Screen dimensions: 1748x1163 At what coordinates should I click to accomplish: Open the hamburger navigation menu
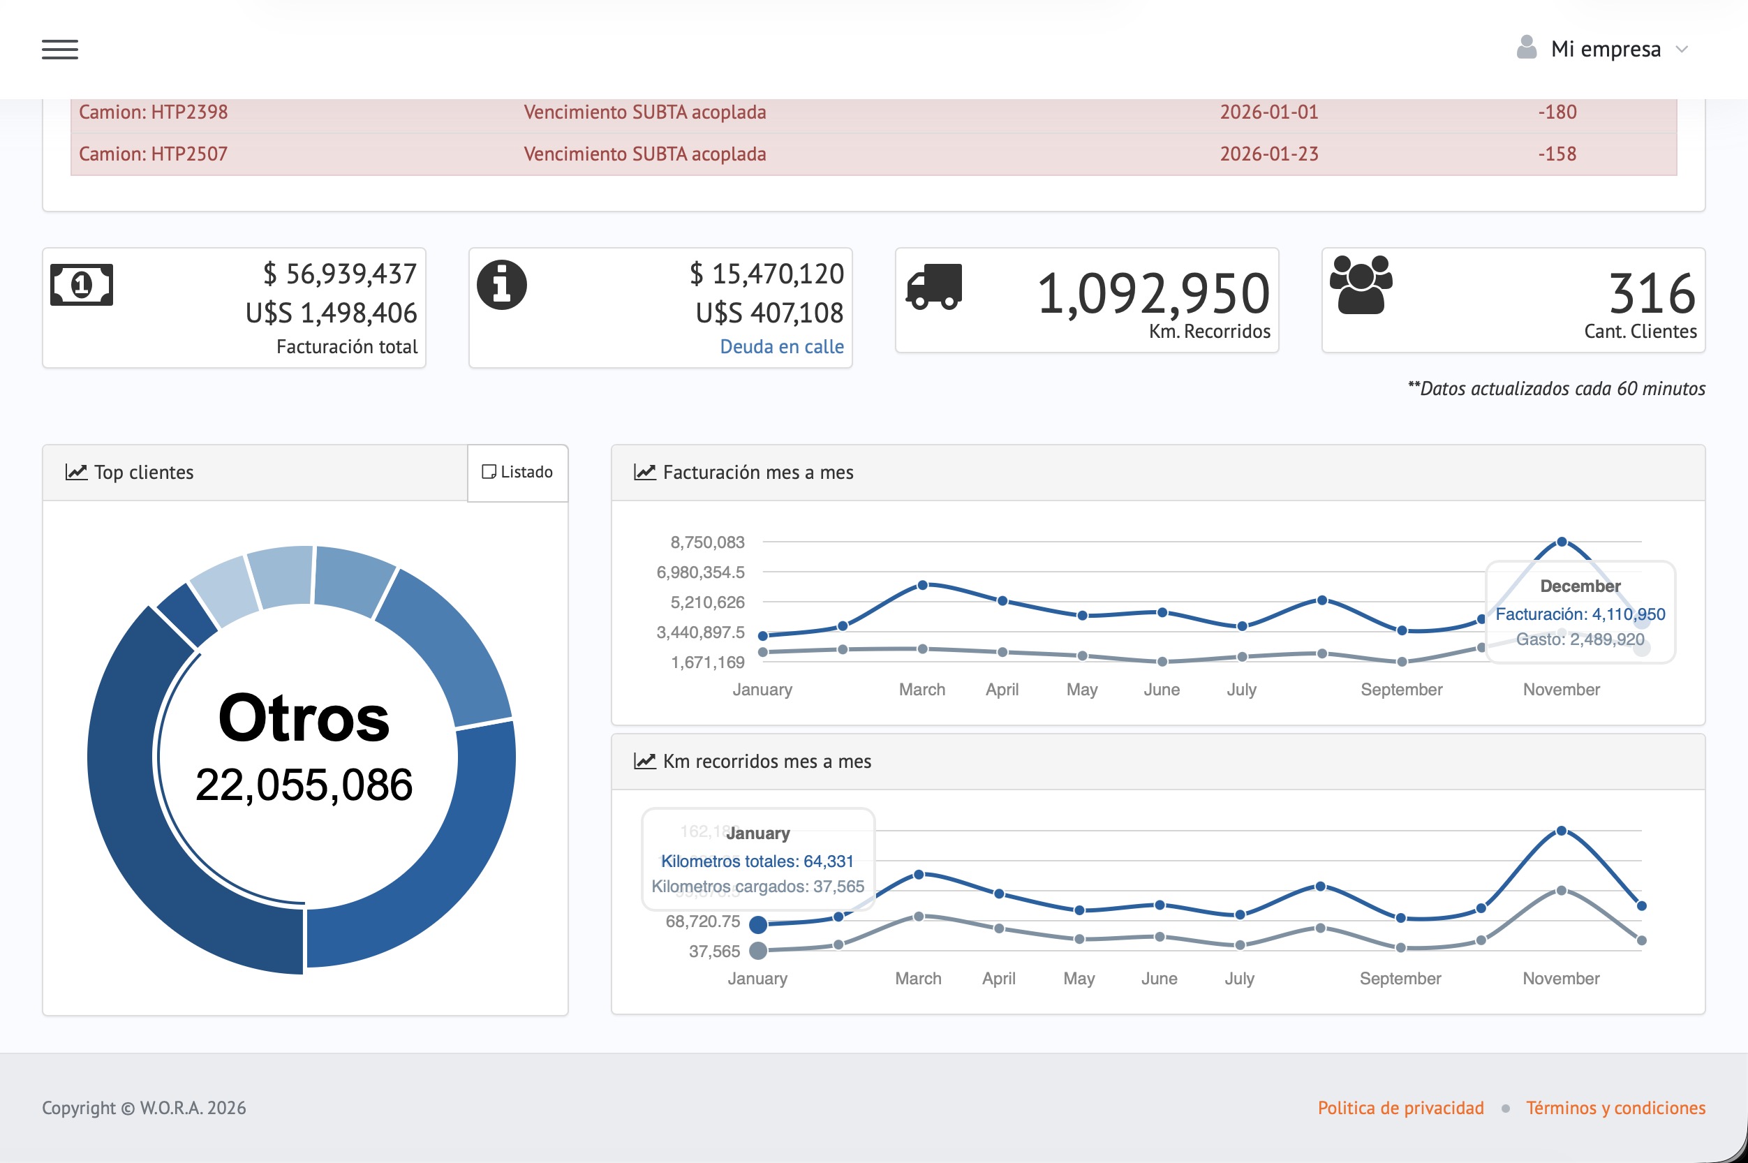[60, 50]
